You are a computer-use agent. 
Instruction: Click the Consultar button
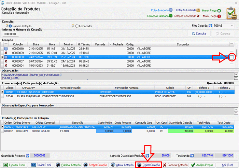199,33
